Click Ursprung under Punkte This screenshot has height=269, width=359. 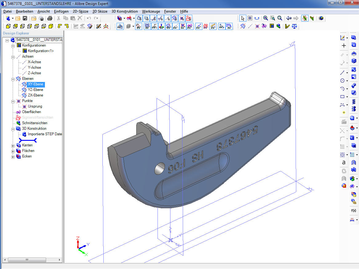tap(35, 106)
